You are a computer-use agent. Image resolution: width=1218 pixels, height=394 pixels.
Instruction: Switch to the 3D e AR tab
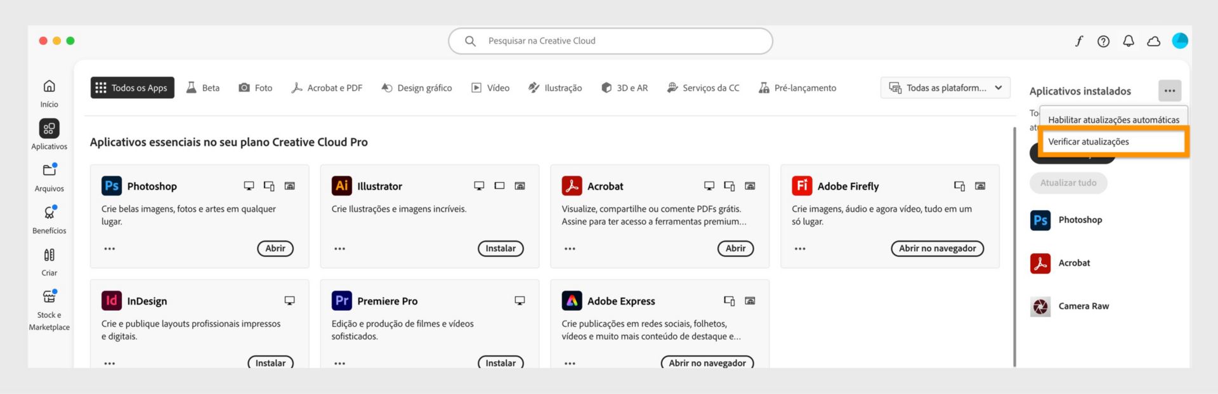click(625, 88)
